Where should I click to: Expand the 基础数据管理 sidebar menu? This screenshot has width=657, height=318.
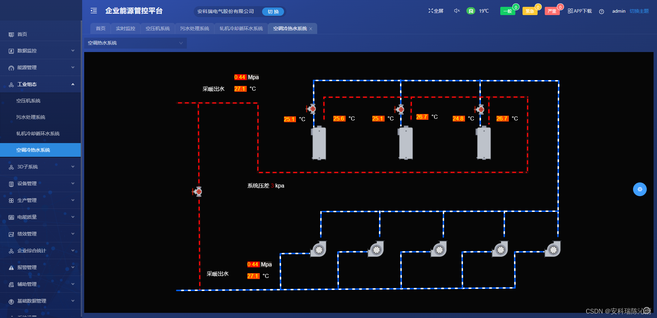(40, 301)
